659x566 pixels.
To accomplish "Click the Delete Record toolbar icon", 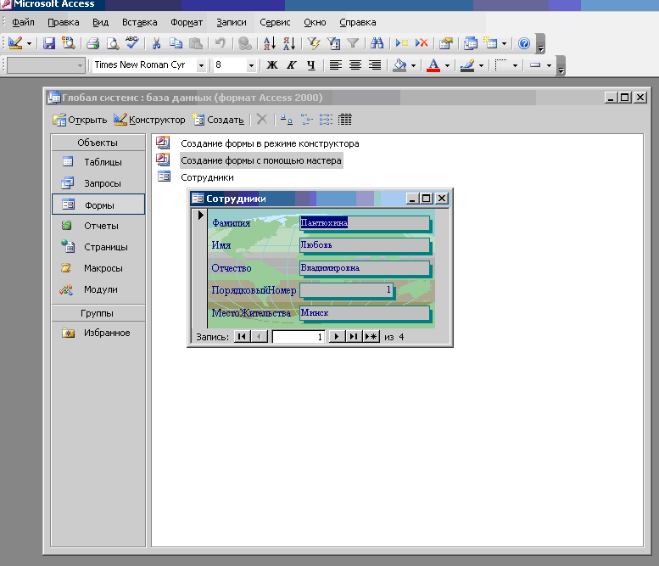I will pyautogui.click(x=422, y=43).
